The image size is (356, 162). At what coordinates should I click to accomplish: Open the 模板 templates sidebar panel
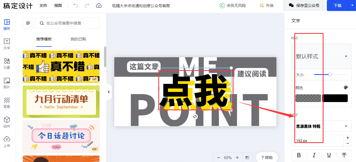(7, 24)
